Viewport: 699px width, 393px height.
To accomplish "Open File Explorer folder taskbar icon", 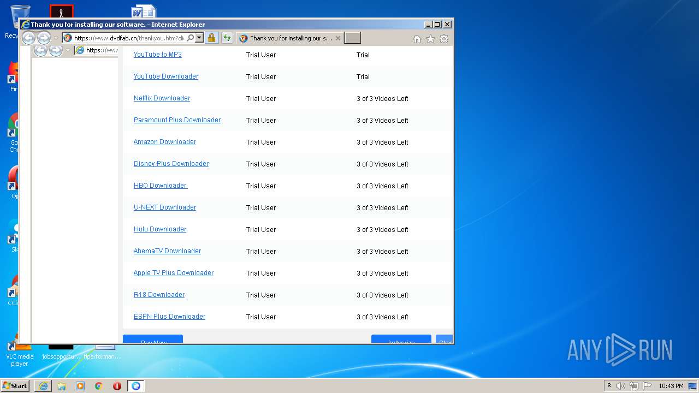I will pyautogui.click(x=62, y=386).
